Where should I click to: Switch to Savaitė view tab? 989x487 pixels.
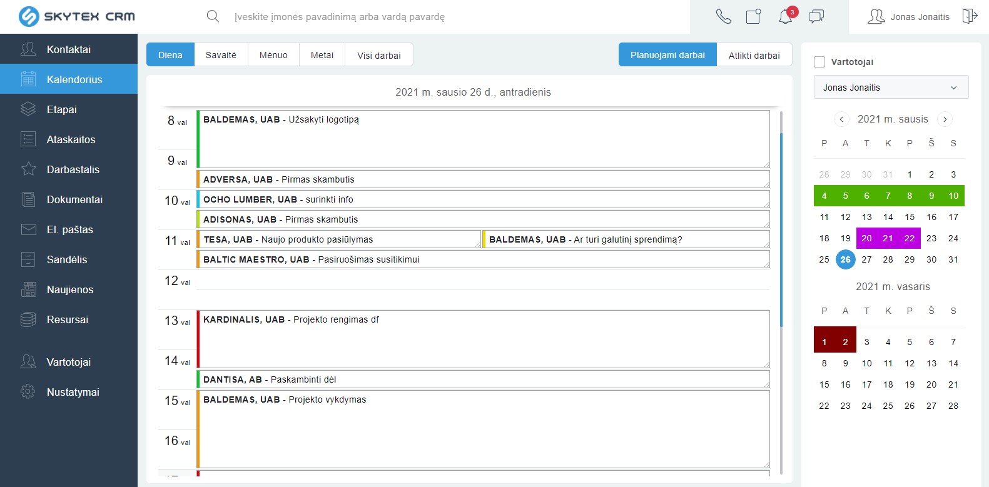point(221,55)
